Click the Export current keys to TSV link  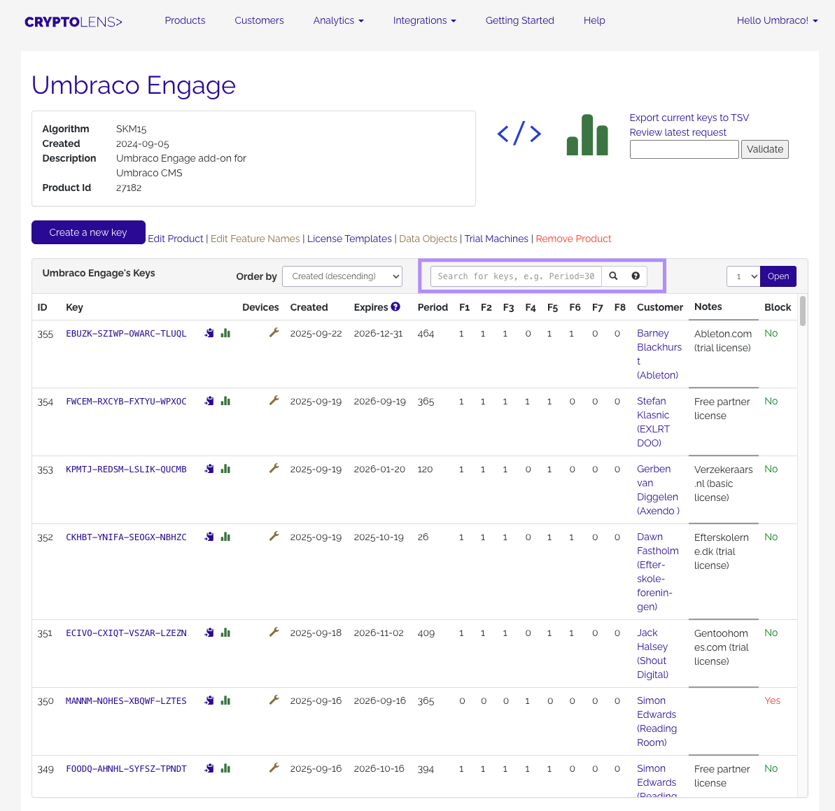(x=689, y=118)
